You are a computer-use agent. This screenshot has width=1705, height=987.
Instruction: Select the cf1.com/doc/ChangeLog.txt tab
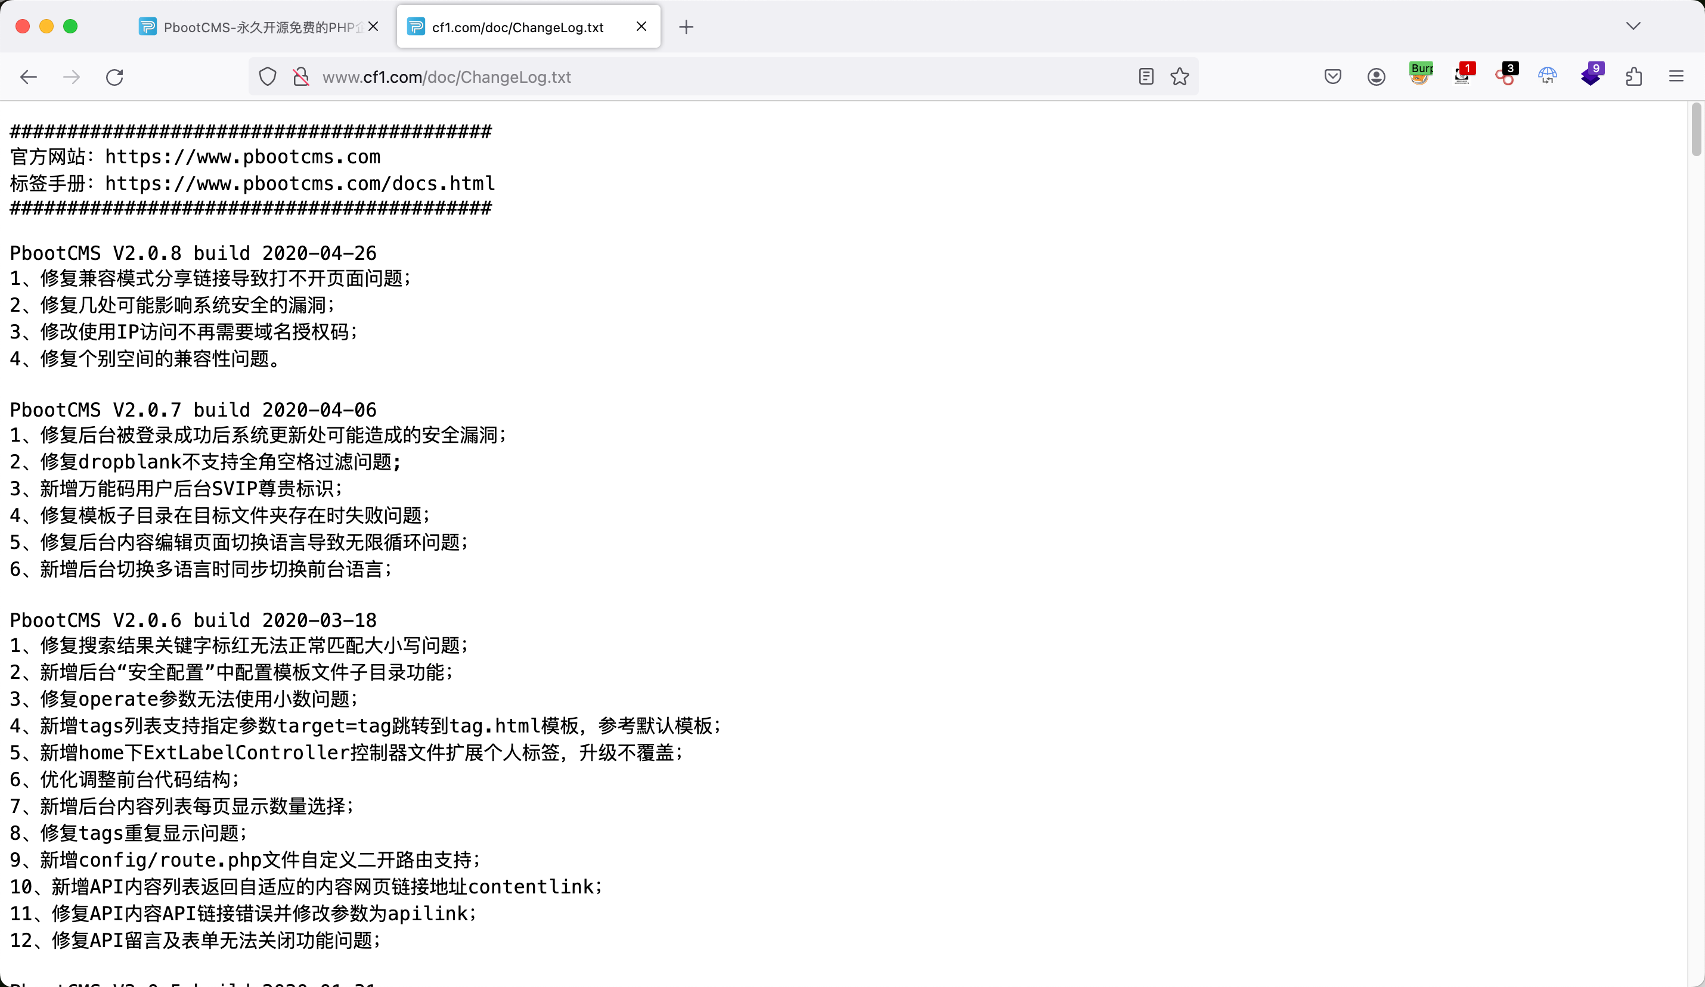point(517,27)
